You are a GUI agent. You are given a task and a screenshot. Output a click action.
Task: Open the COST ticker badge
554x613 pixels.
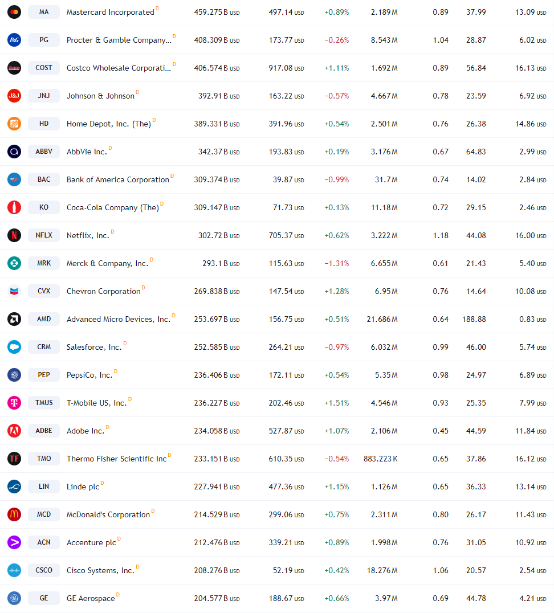(x=44, y=68)
